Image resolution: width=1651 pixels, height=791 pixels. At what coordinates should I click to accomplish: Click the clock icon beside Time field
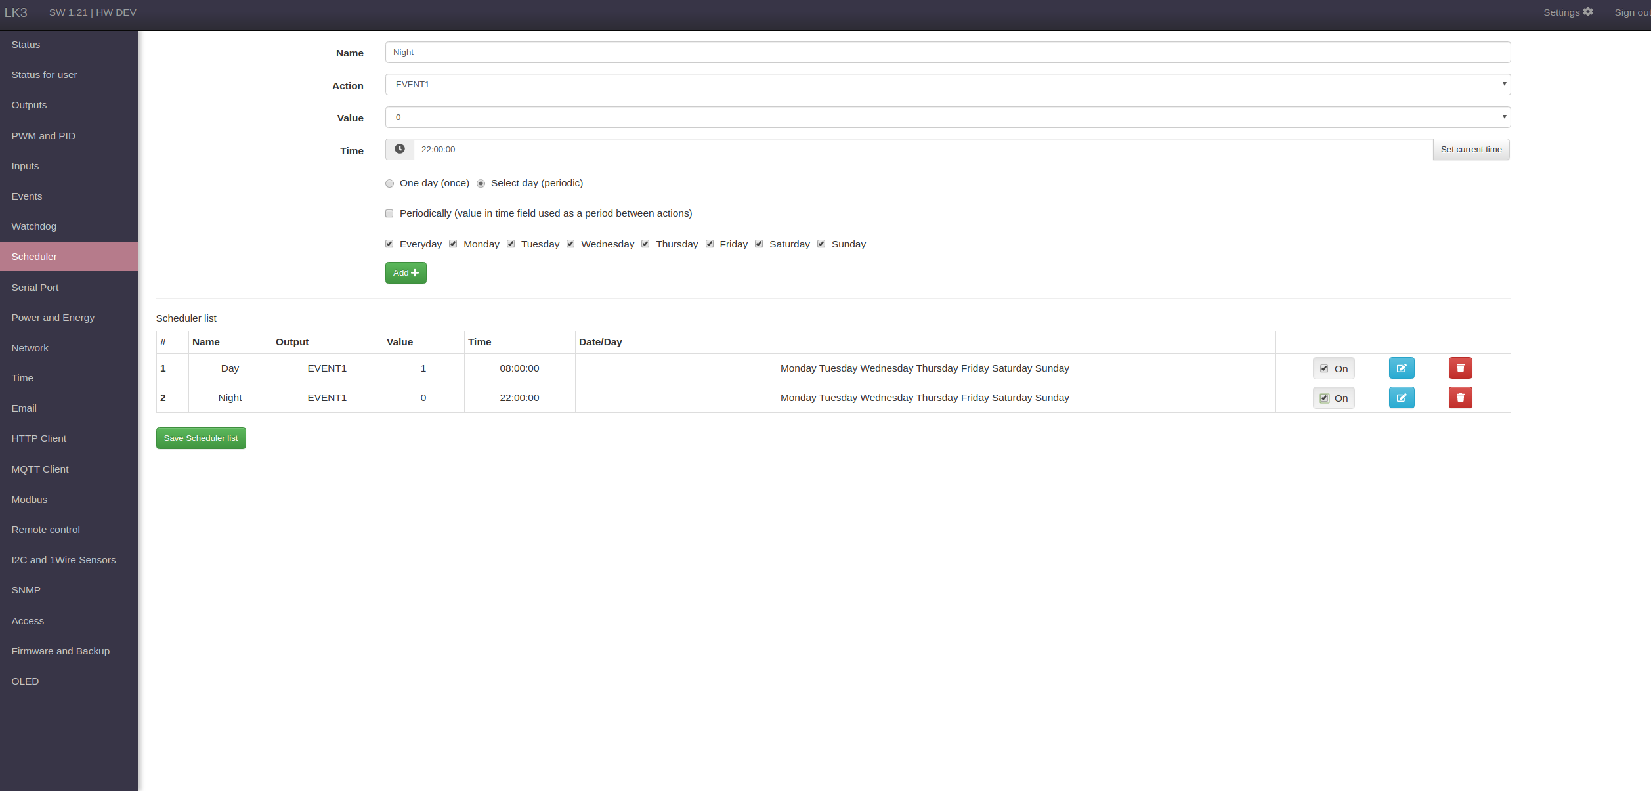click(399, 150)
